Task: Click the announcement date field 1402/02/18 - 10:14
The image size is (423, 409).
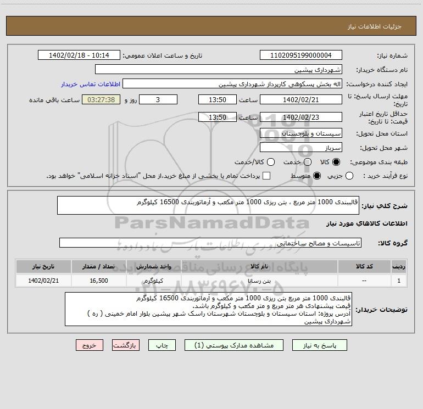Action: tap(79, 55)
